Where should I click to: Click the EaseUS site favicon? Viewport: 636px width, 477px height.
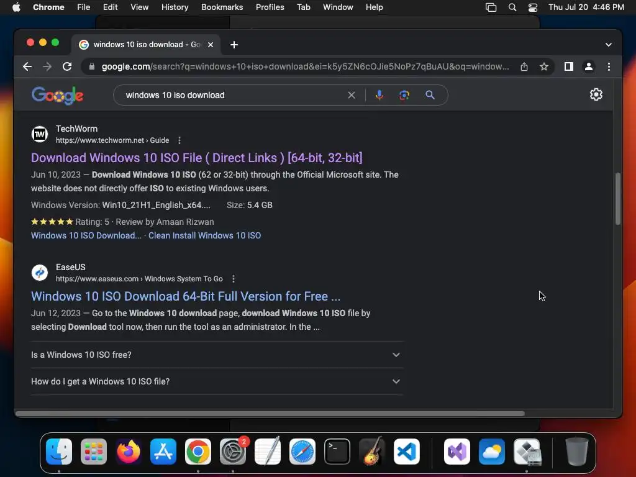[40, 273]
